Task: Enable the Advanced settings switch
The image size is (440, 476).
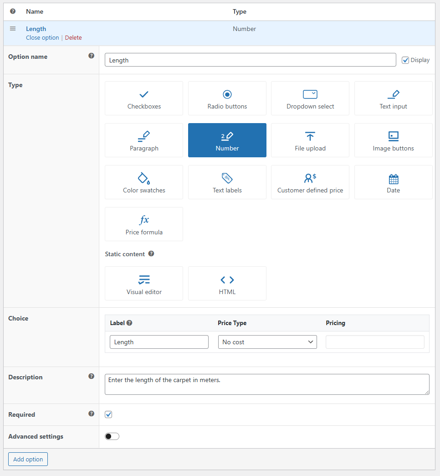Action: 112,436
